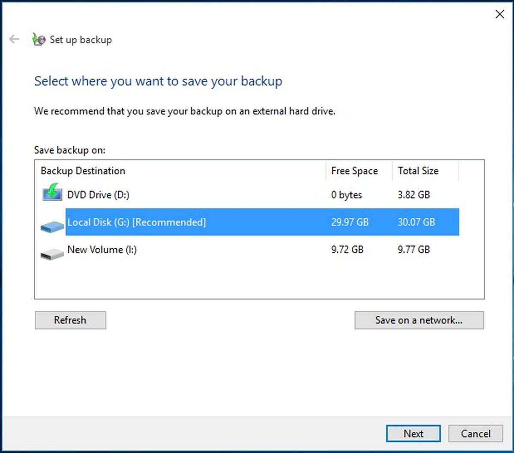Refresh the backup destination list
514x453 pixels.
70,320
